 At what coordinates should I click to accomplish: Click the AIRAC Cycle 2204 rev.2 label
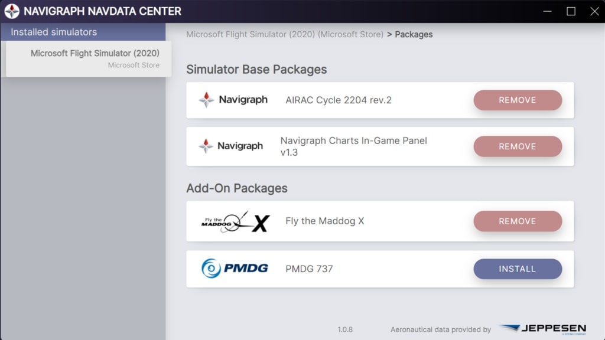click(339, 100)
